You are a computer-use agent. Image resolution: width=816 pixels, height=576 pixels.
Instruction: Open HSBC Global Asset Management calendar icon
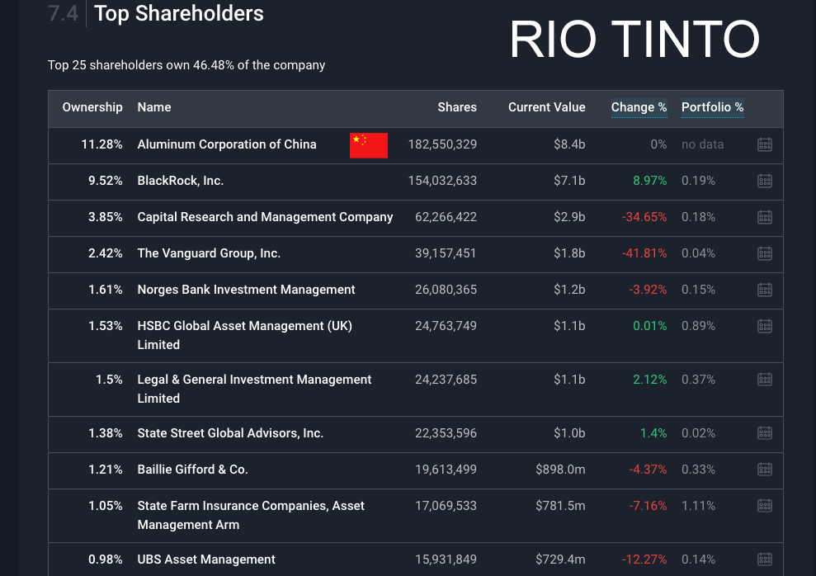[x=764, y=326]
